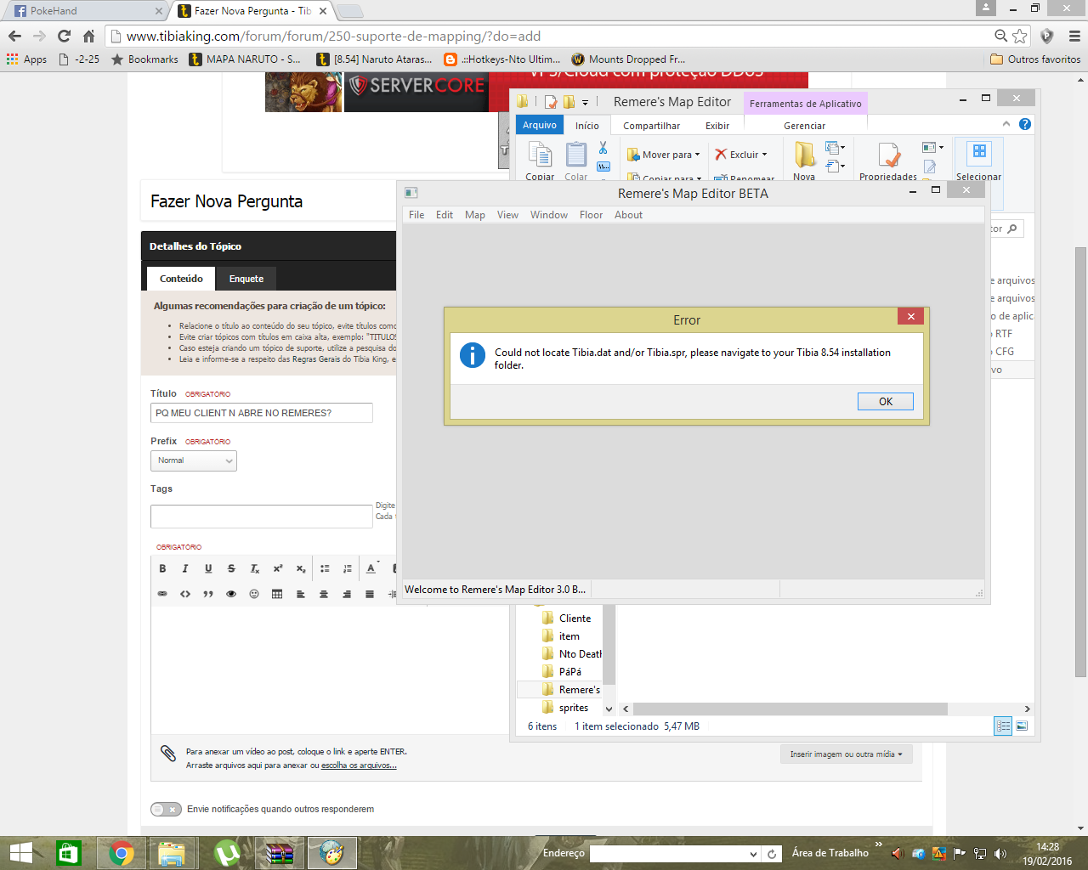Screen dimensions: 1088x870
Task: Insert a bulleted list in the post editor
Action: click(x=325, y=568)
